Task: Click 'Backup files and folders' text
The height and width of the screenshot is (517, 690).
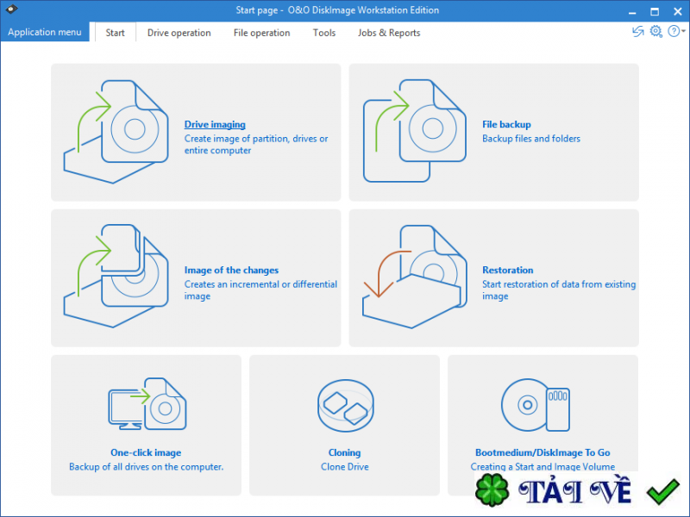Action: tap(531, 139)
